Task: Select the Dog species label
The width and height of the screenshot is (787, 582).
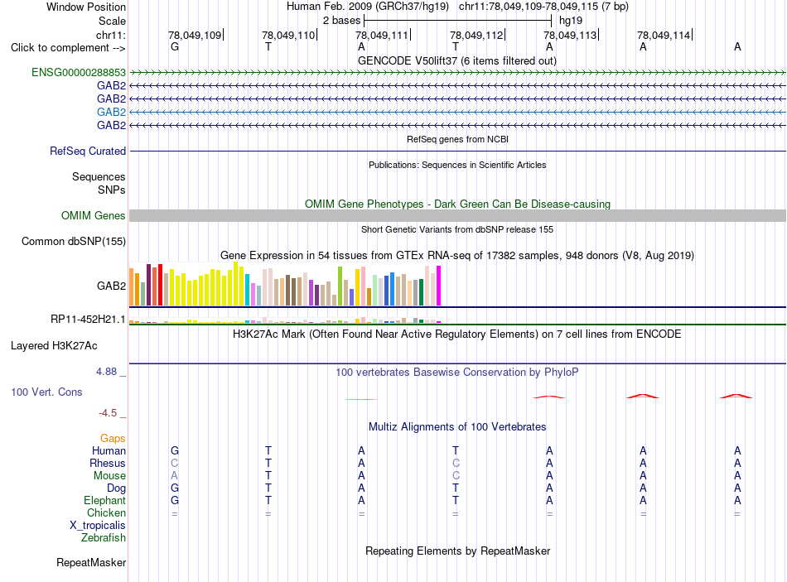Action: coord(116,488)
